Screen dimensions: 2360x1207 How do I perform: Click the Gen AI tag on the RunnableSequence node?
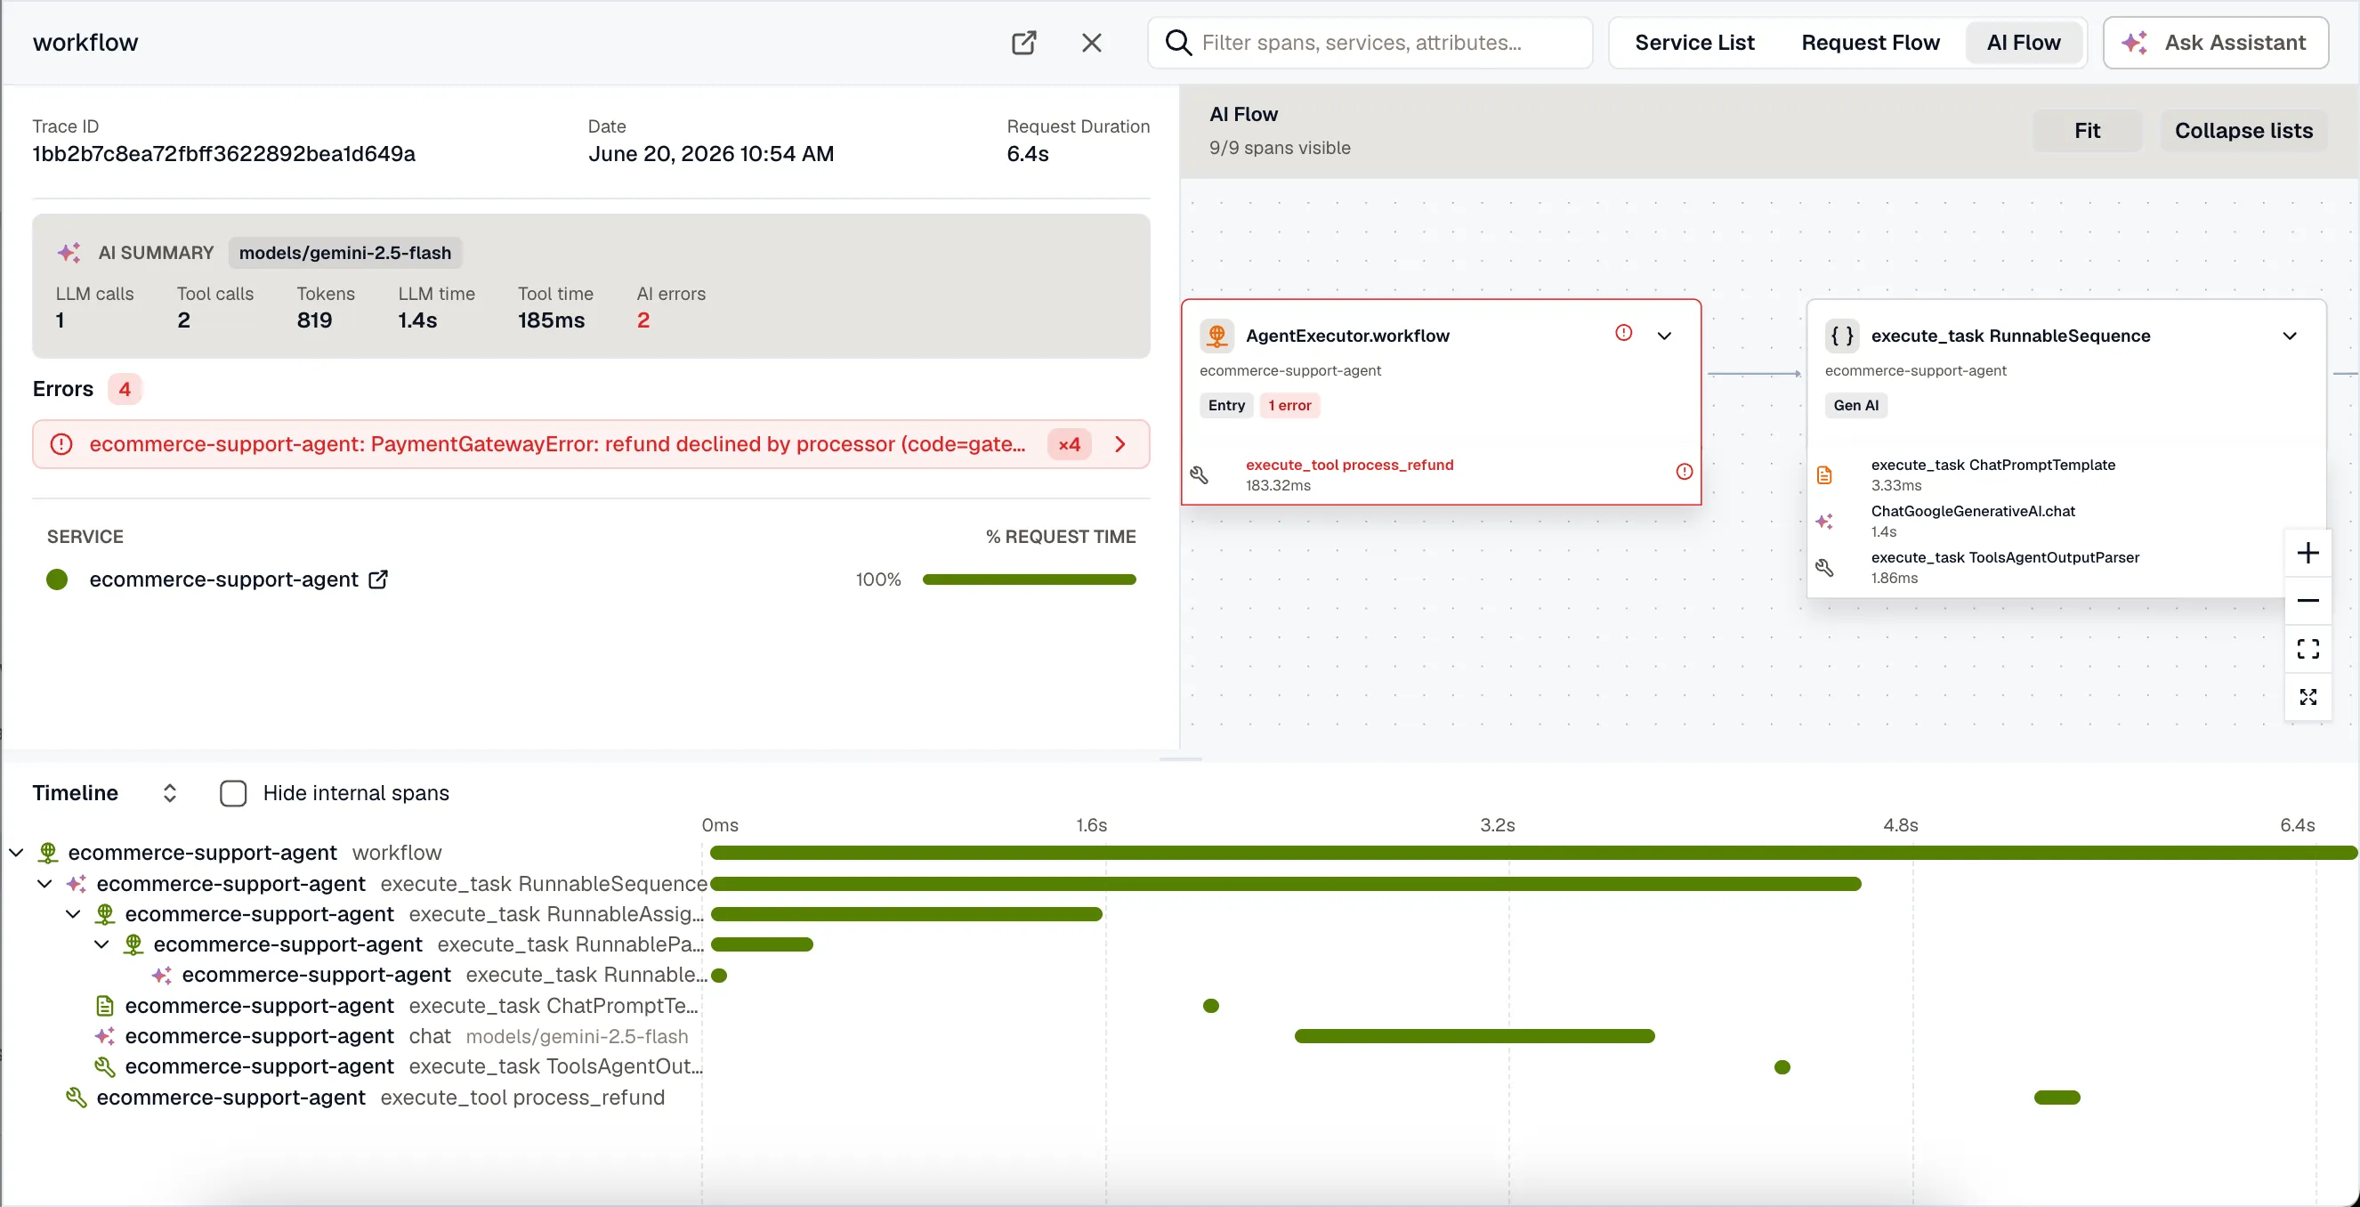(x=1855, y=405)
